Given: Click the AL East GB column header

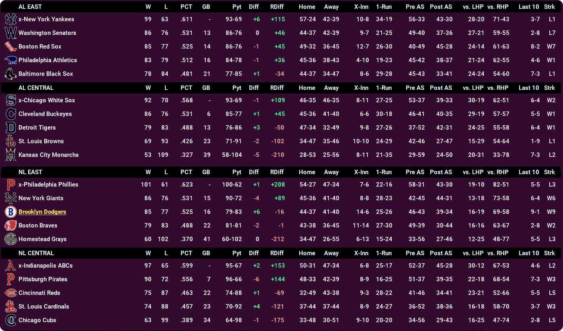Looking at the screenshot, I should 206,7.
